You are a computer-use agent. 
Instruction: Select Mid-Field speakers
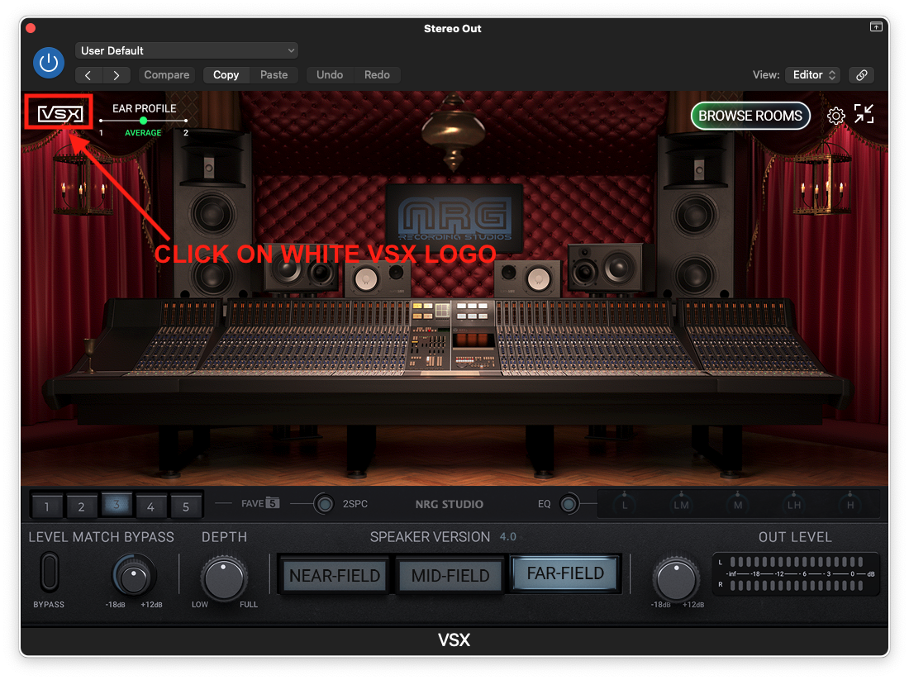[450, 575]
